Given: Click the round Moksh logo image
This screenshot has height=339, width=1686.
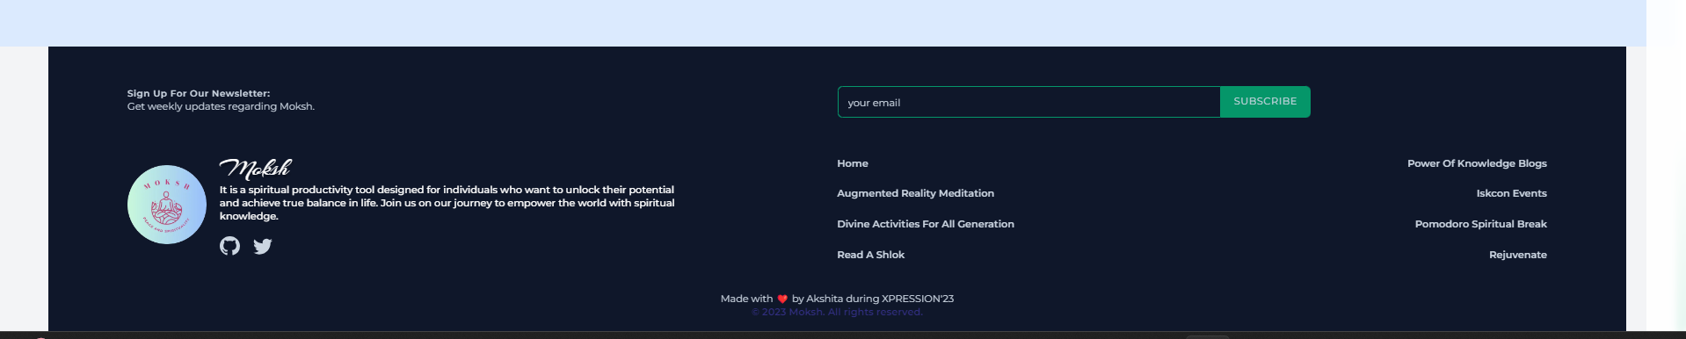Looking at the screenshot, I should [x=167, y=205].
